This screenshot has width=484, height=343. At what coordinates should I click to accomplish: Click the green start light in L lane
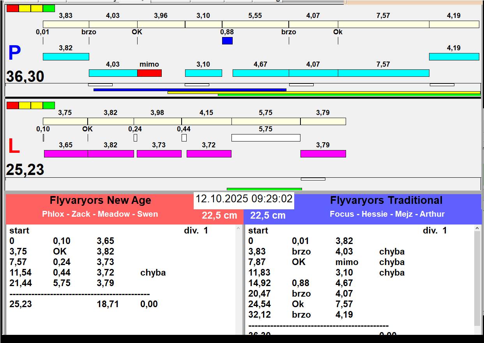pyautogui.click(x=49, y=105)
